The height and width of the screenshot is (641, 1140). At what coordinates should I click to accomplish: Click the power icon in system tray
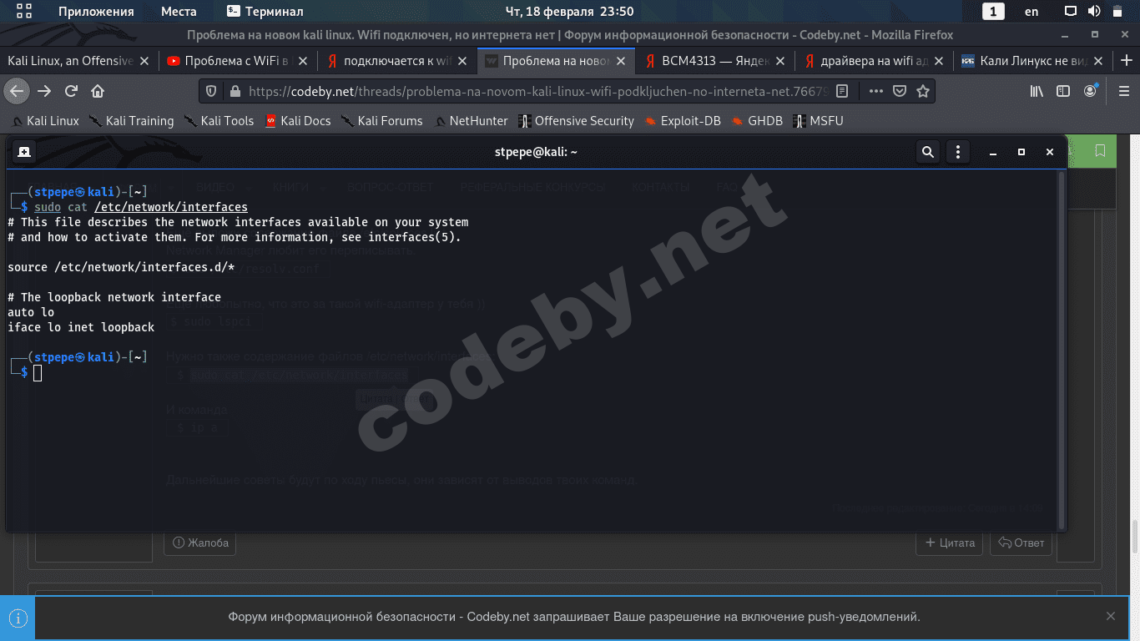[1116, 12]
